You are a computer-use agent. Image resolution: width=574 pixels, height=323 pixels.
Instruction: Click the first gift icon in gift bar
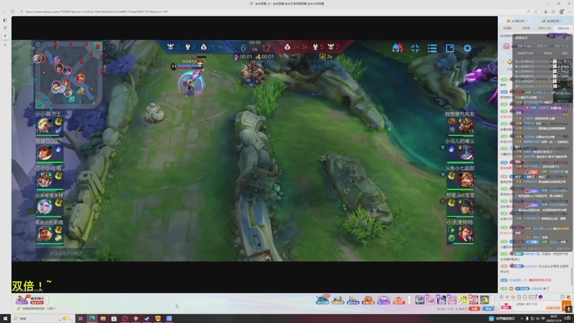click(x=322, y=300)
